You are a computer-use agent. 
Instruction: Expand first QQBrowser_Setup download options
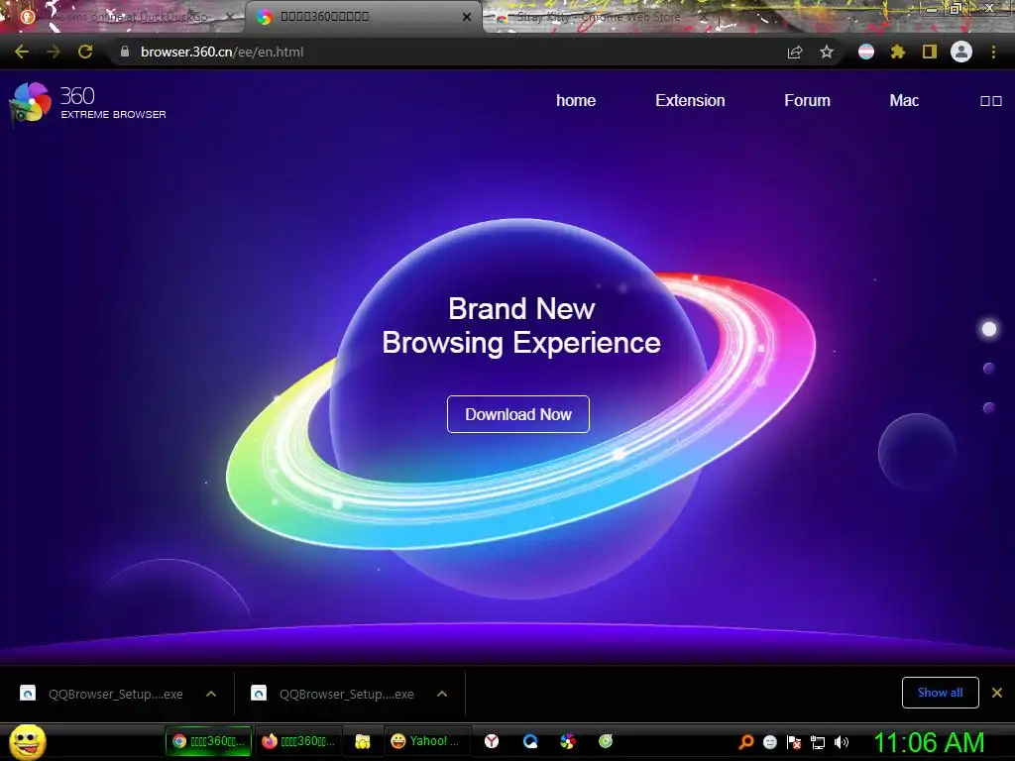tap(211, 694)
